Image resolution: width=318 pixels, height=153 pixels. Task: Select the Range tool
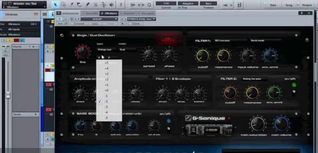point(63,5)
